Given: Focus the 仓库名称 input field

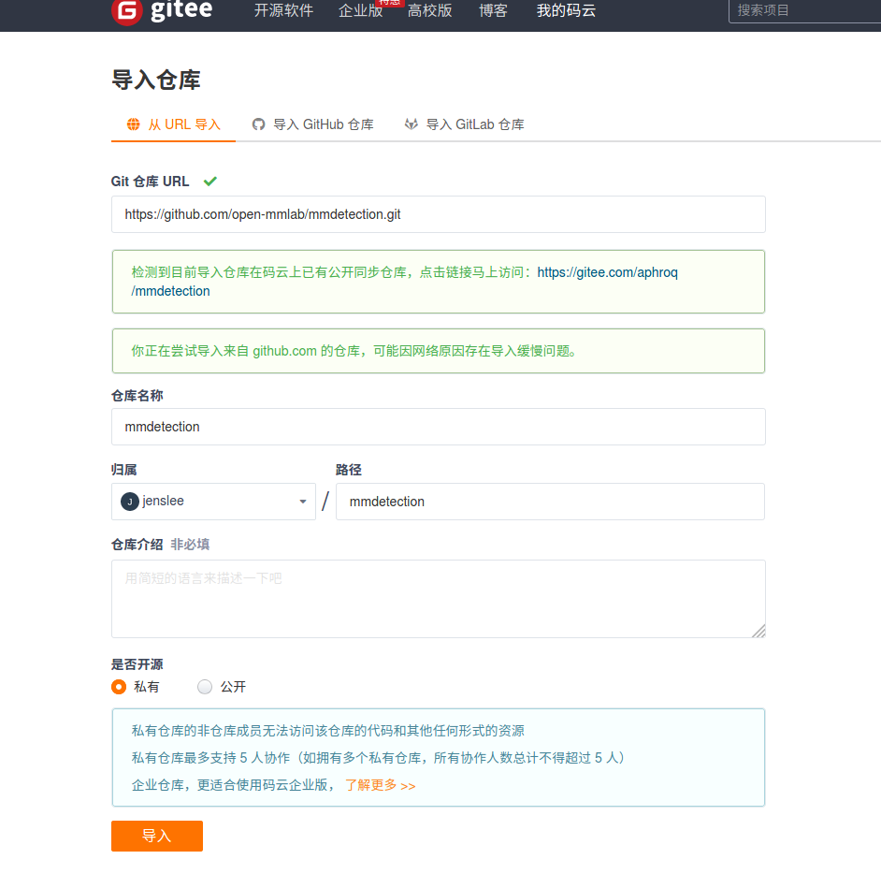Looking at the screenshot, I should (439, 427).
